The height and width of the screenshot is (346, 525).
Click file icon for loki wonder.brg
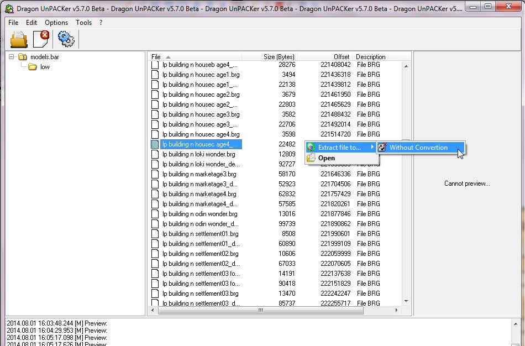[x=155, y=154]
